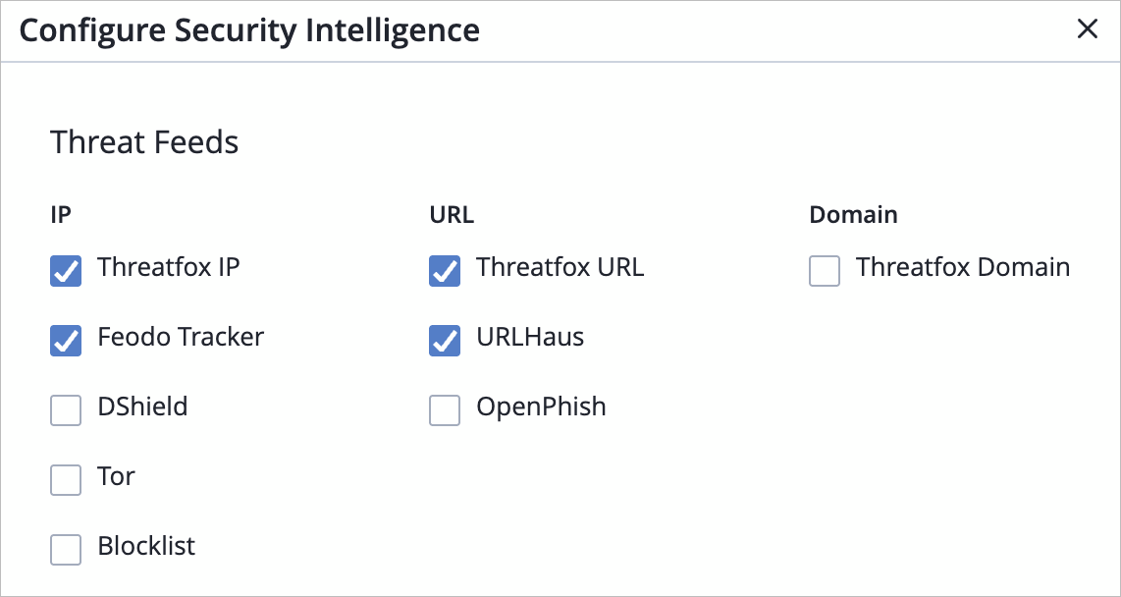
Task: Click the IP column header
Action: coord(60,214)
